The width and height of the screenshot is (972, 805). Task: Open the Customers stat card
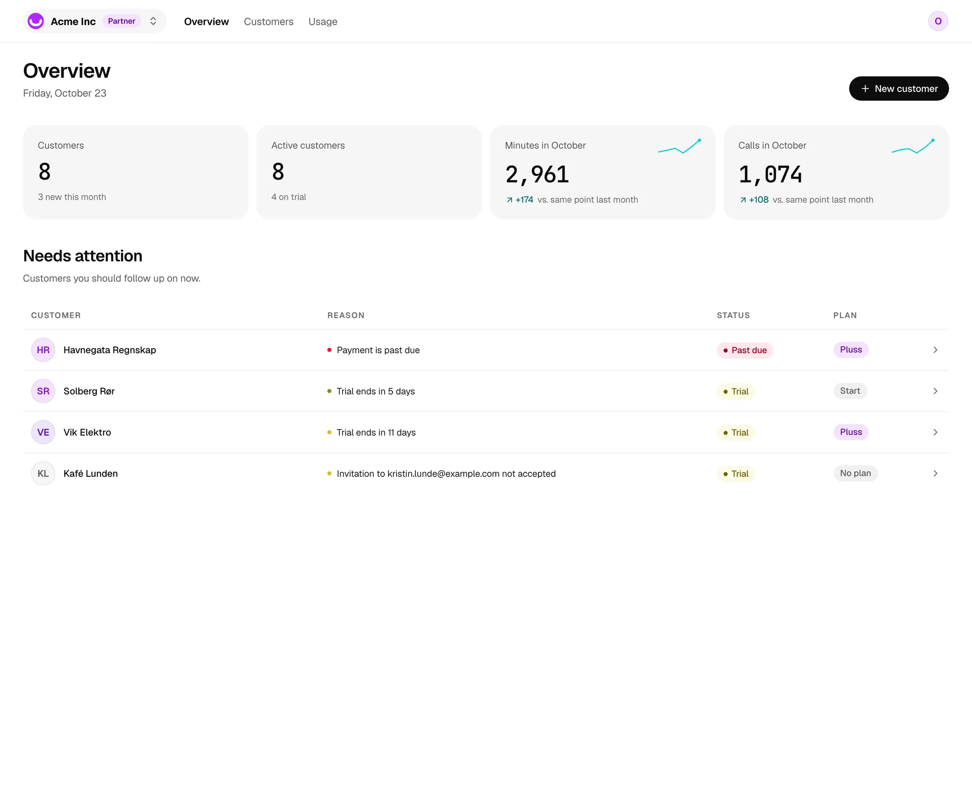click(x=136, y=172)
